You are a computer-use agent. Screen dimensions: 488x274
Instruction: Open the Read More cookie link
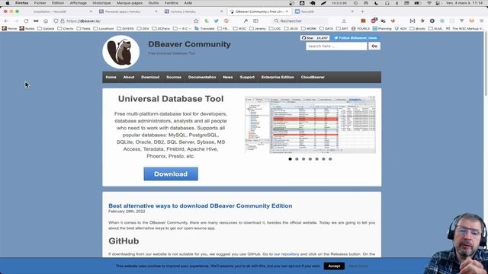pos(358,266)
